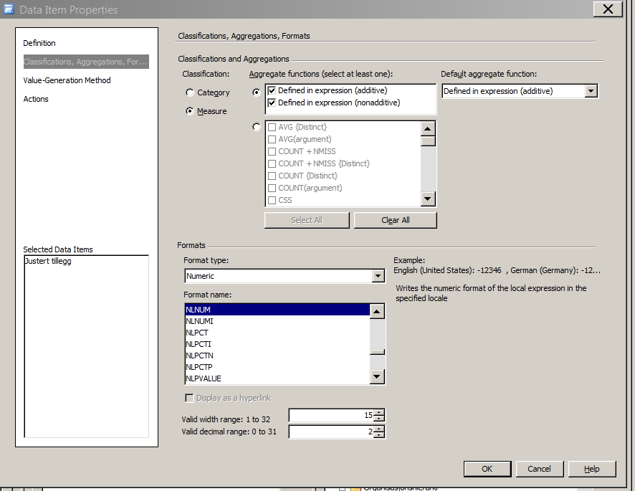Check the AVG(argument) function
This screenshot has height=491, width=635.
[272, 139]
